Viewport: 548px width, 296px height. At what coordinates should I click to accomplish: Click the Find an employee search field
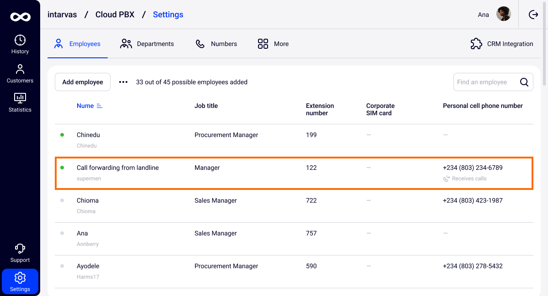click(x=485, y=82)
